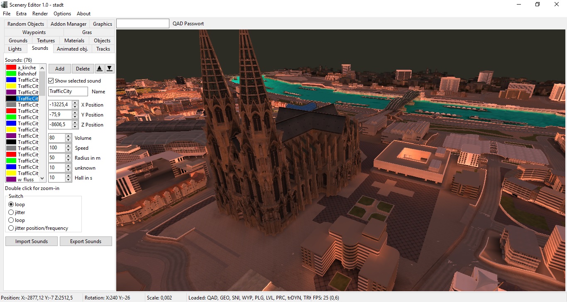Click the red swatch next to a_kirche
Screen dimensions: 567x302
click(11, 68)
